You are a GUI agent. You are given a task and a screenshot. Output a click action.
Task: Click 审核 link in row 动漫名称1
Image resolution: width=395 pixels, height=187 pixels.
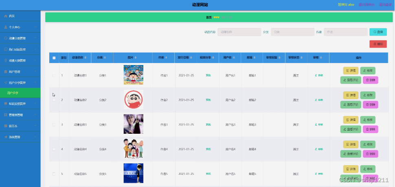(319, 75)
